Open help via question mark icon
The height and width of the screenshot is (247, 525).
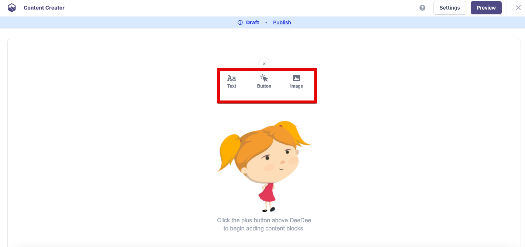click(422, 8)
